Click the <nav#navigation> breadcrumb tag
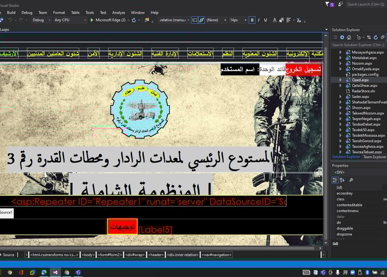 click(x=217, y=255)
